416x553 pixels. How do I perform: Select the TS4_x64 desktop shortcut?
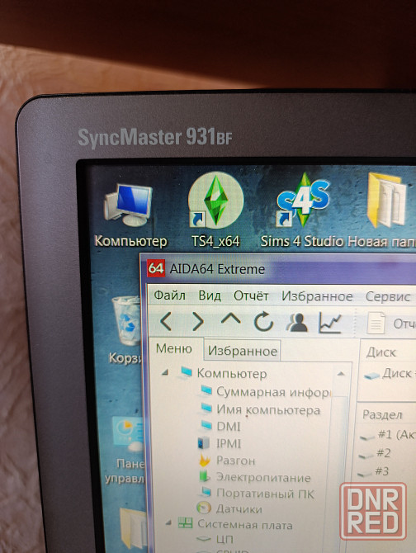point(215,210)
